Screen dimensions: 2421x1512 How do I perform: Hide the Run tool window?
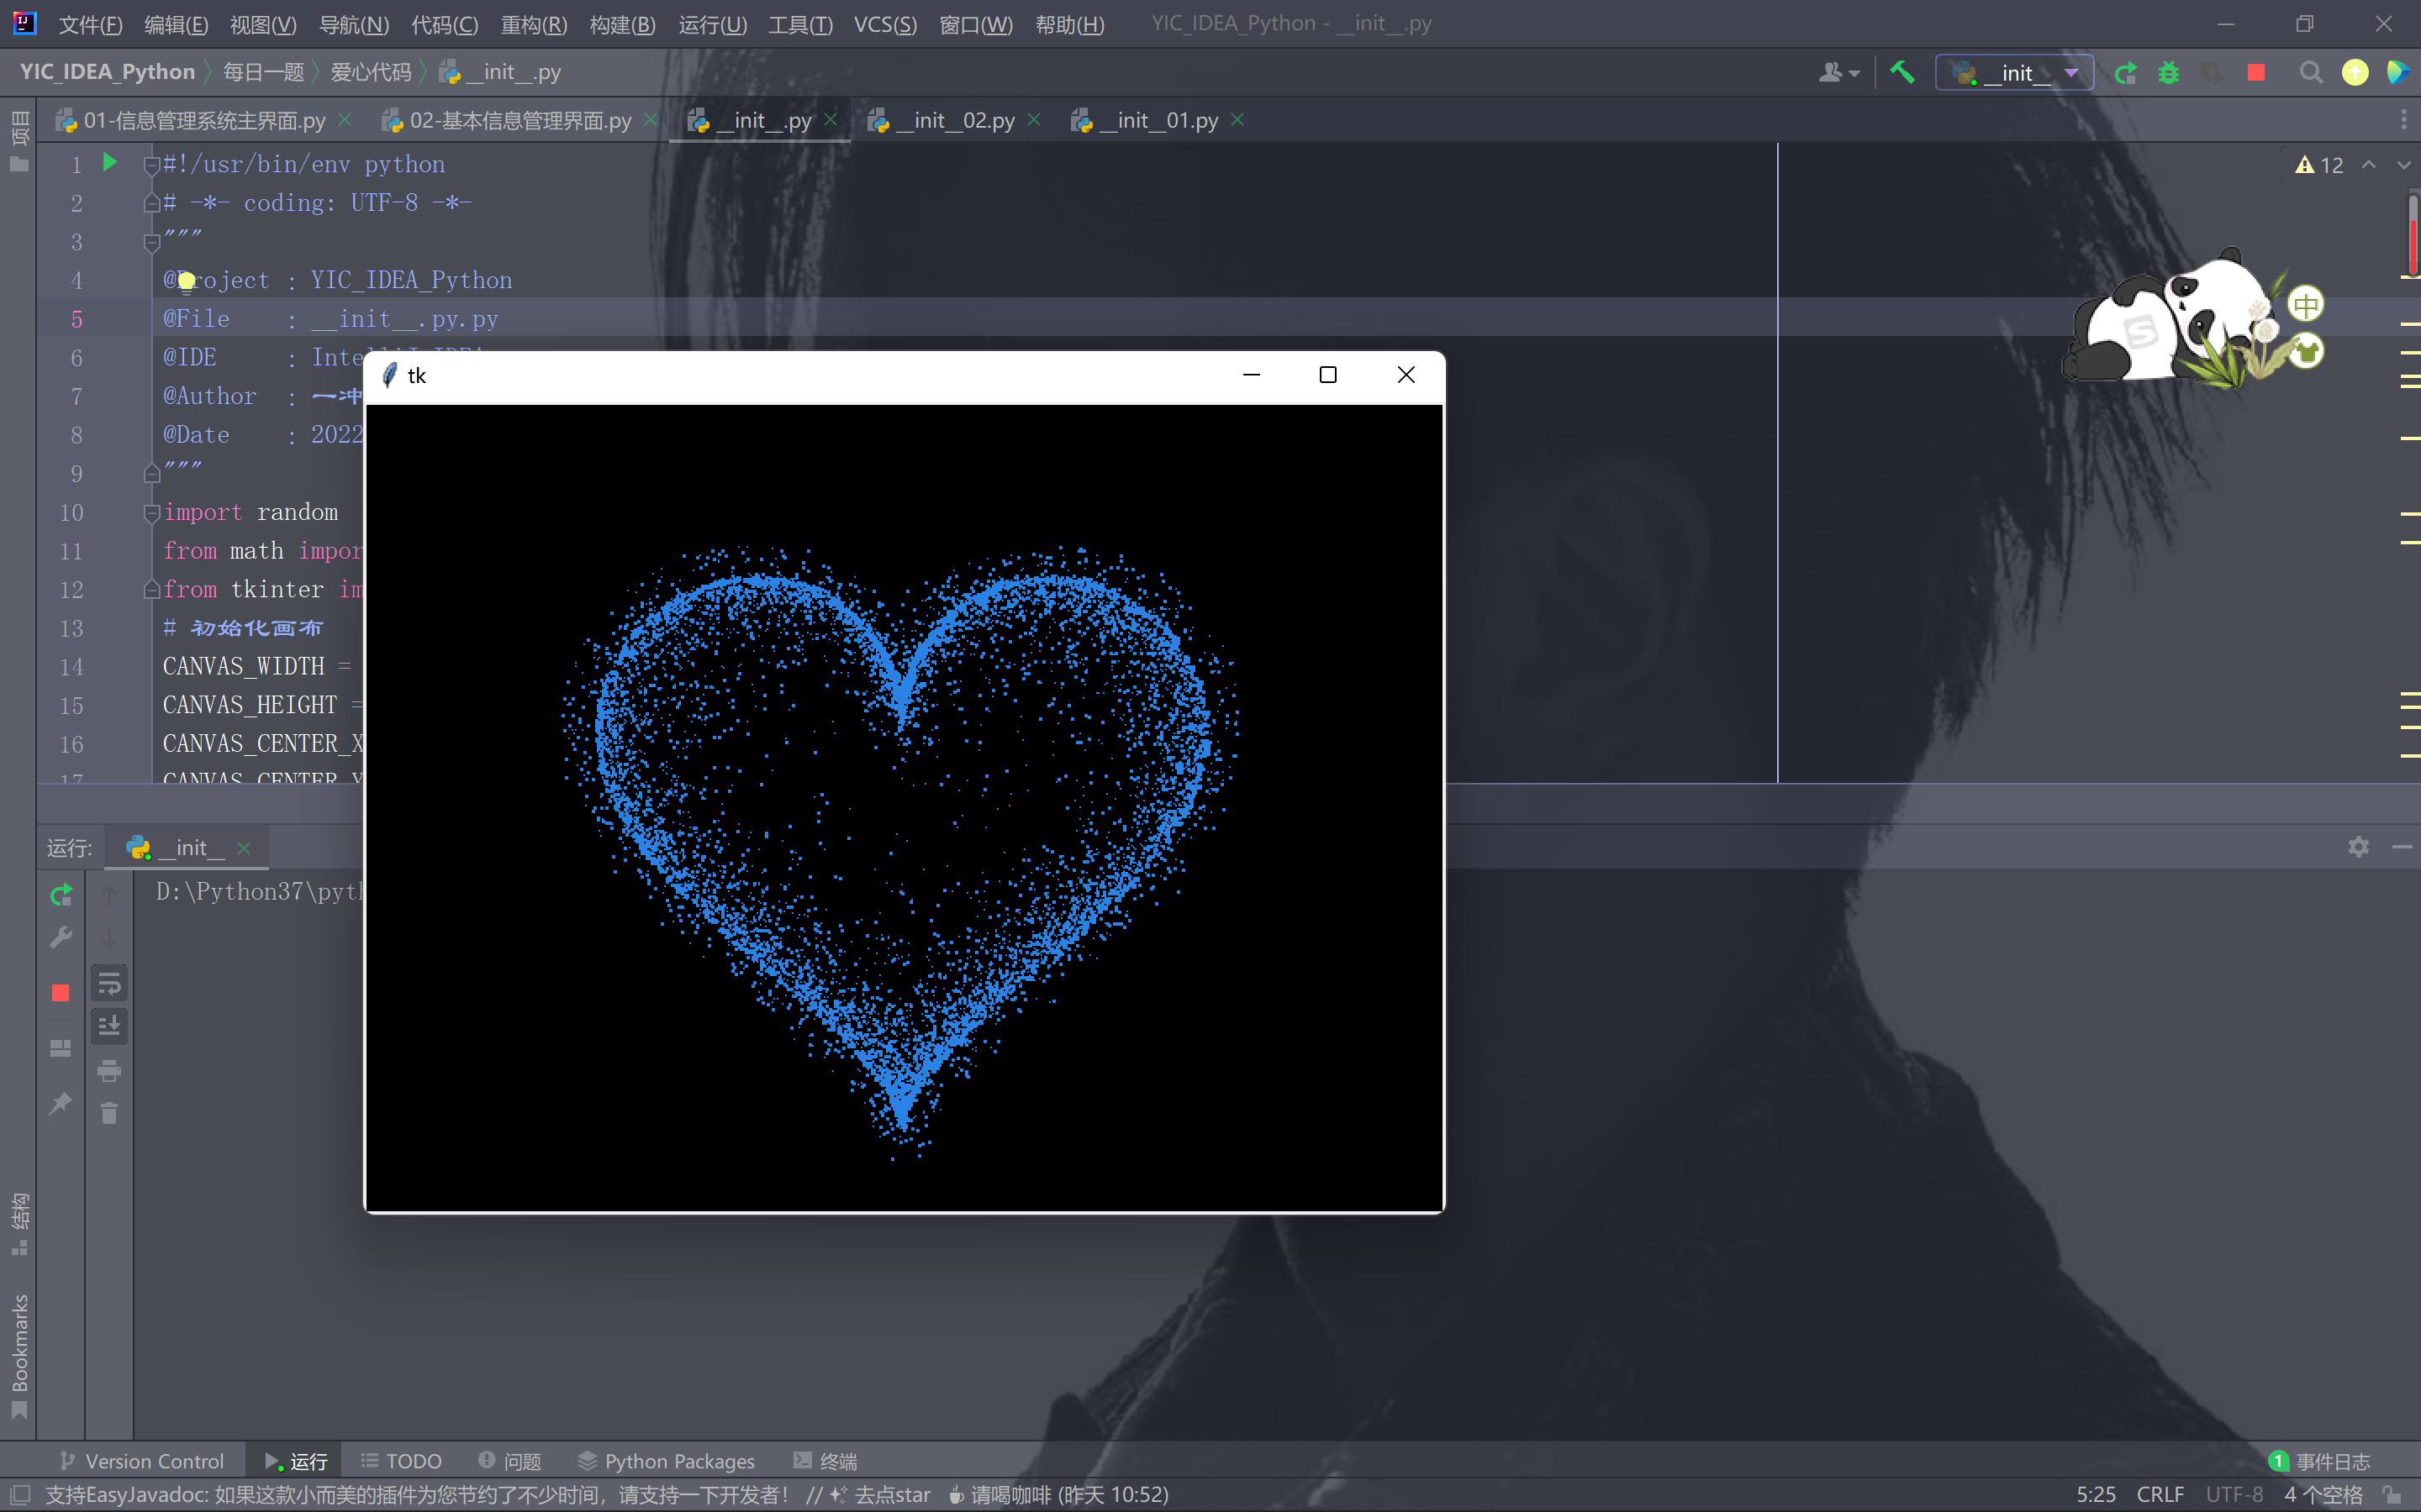2402,847
